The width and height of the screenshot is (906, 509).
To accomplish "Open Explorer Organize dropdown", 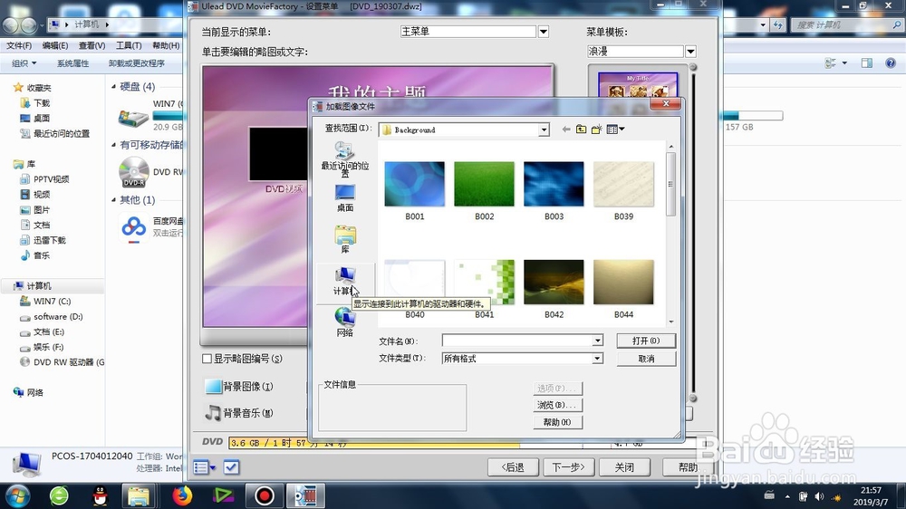I will pyautogui.click(x=24, y=63).
